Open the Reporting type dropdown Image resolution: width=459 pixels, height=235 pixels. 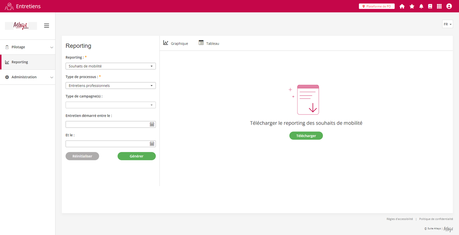click(110, 66)
